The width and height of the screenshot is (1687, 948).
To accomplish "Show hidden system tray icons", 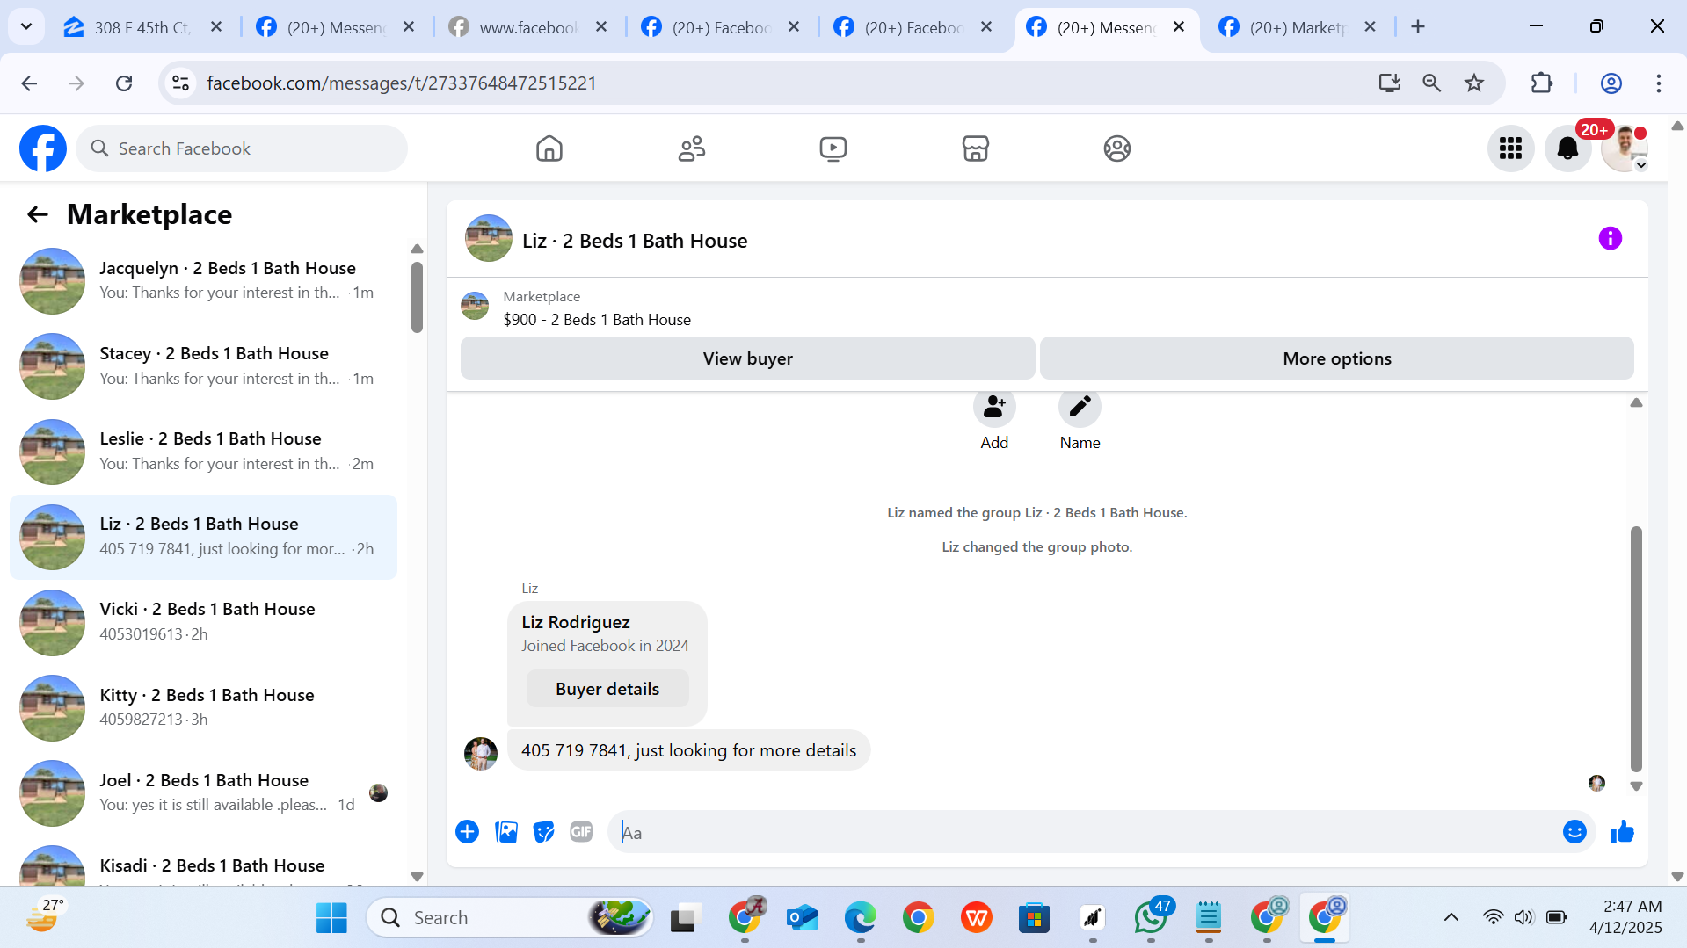I will coord(1451,918).
